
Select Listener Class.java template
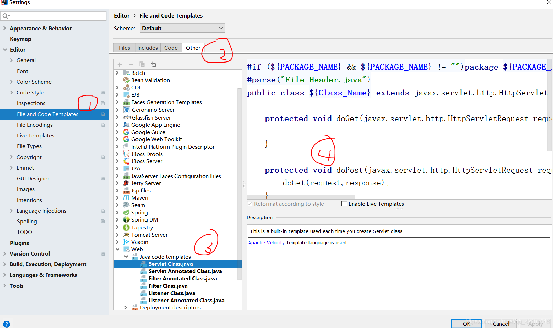coord(172,293)
